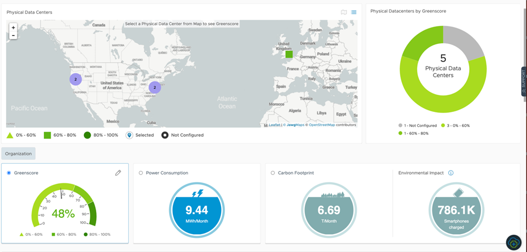527x252 pixels.
Task: Select the Carbon Footprint radio button
Action: point(273,173)
